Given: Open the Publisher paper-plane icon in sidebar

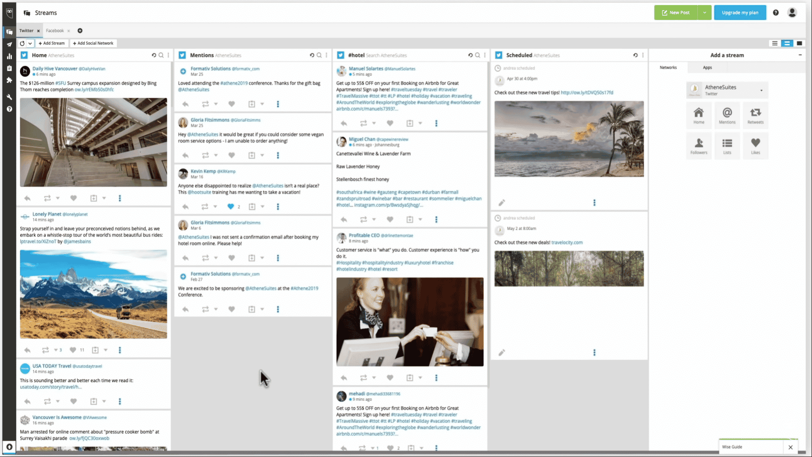Looking at the screenshot, I should pos(9,44).
